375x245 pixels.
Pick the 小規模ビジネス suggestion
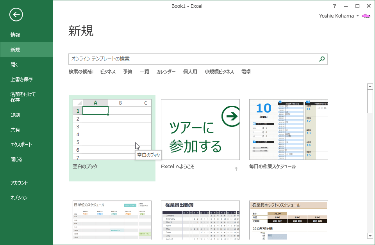point(219,72)
